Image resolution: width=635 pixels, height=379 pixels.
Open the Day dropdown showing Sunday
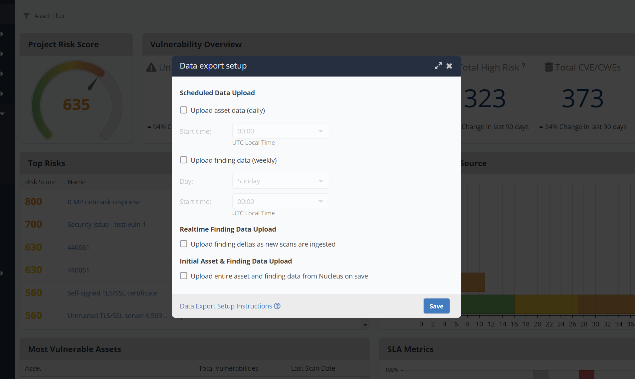280,181
